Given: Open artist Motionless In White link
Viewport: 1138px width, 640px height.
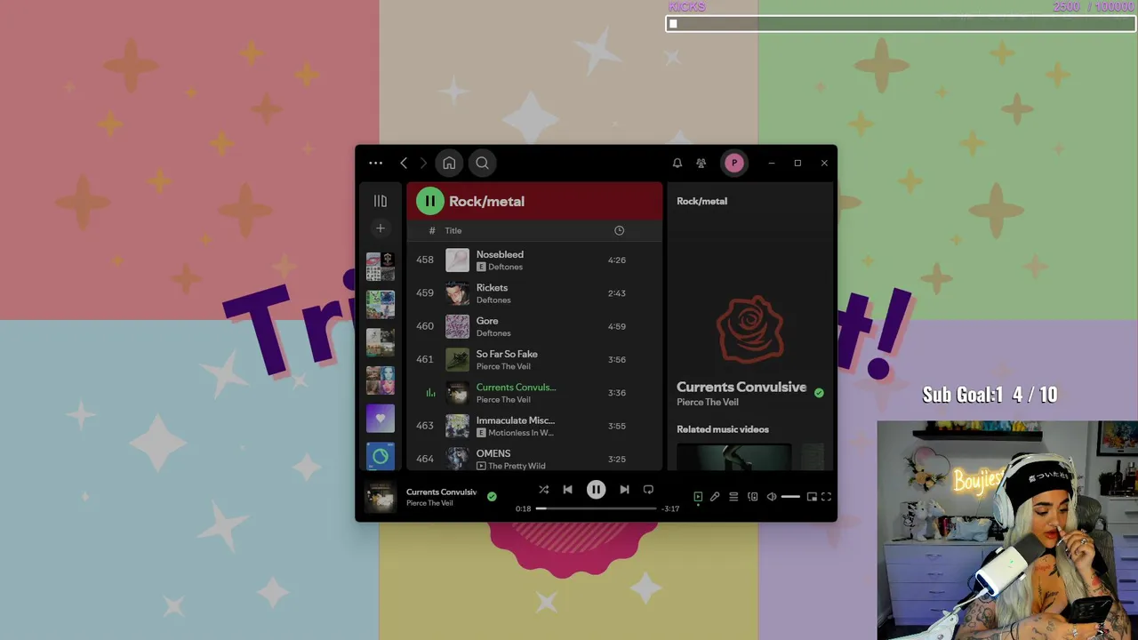Looking at the screenshot, I should tap(521, 433).
